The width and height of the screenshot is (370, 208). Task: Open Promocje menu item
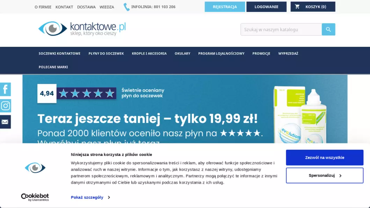pyautogui.click(x=261, y=53)
